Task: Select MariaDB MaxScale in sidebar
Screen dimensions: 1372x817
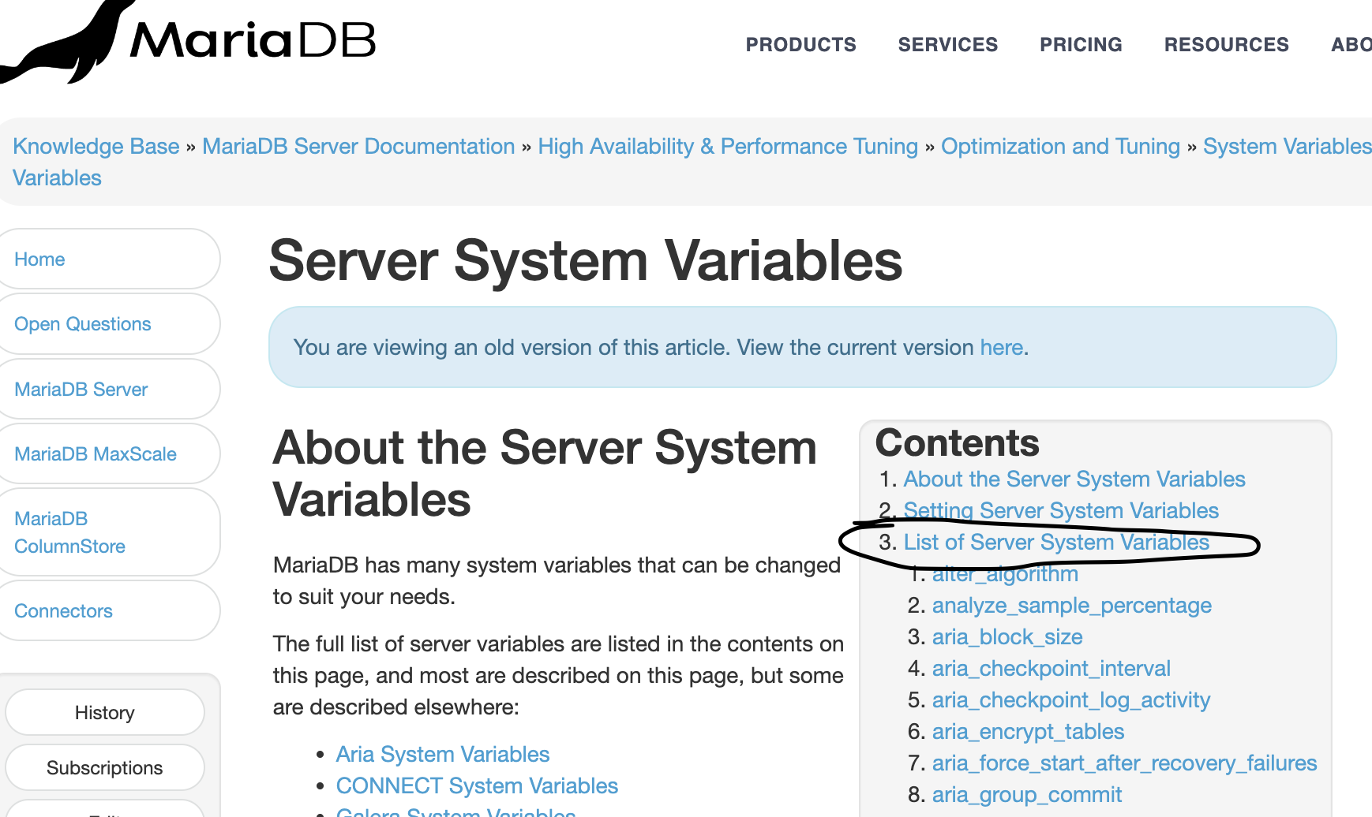Action: tap(95, 454)
